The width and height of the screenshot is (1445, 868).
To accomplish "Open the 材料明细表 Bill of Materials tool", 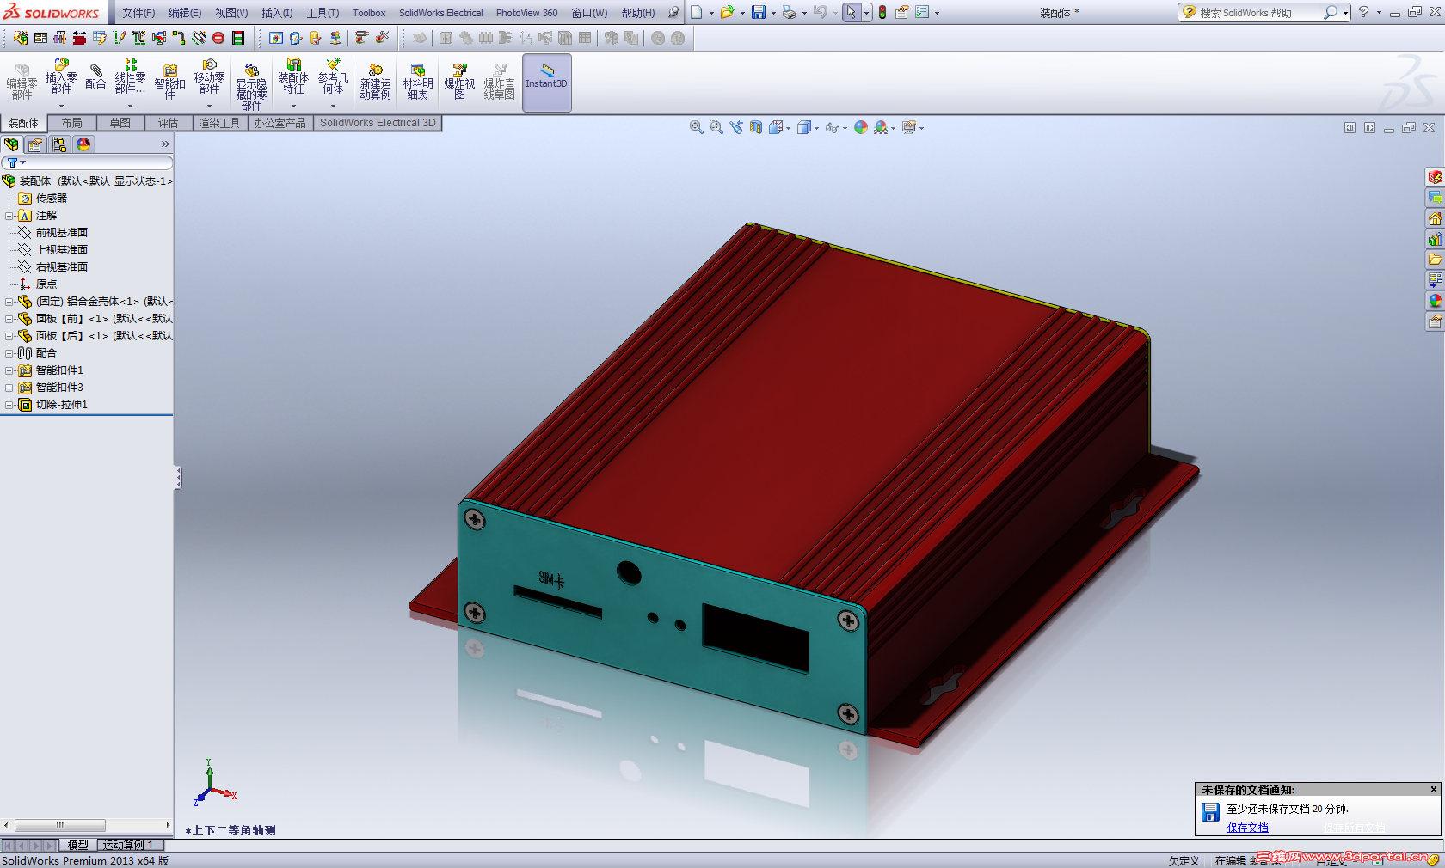I will click(417, 82).
